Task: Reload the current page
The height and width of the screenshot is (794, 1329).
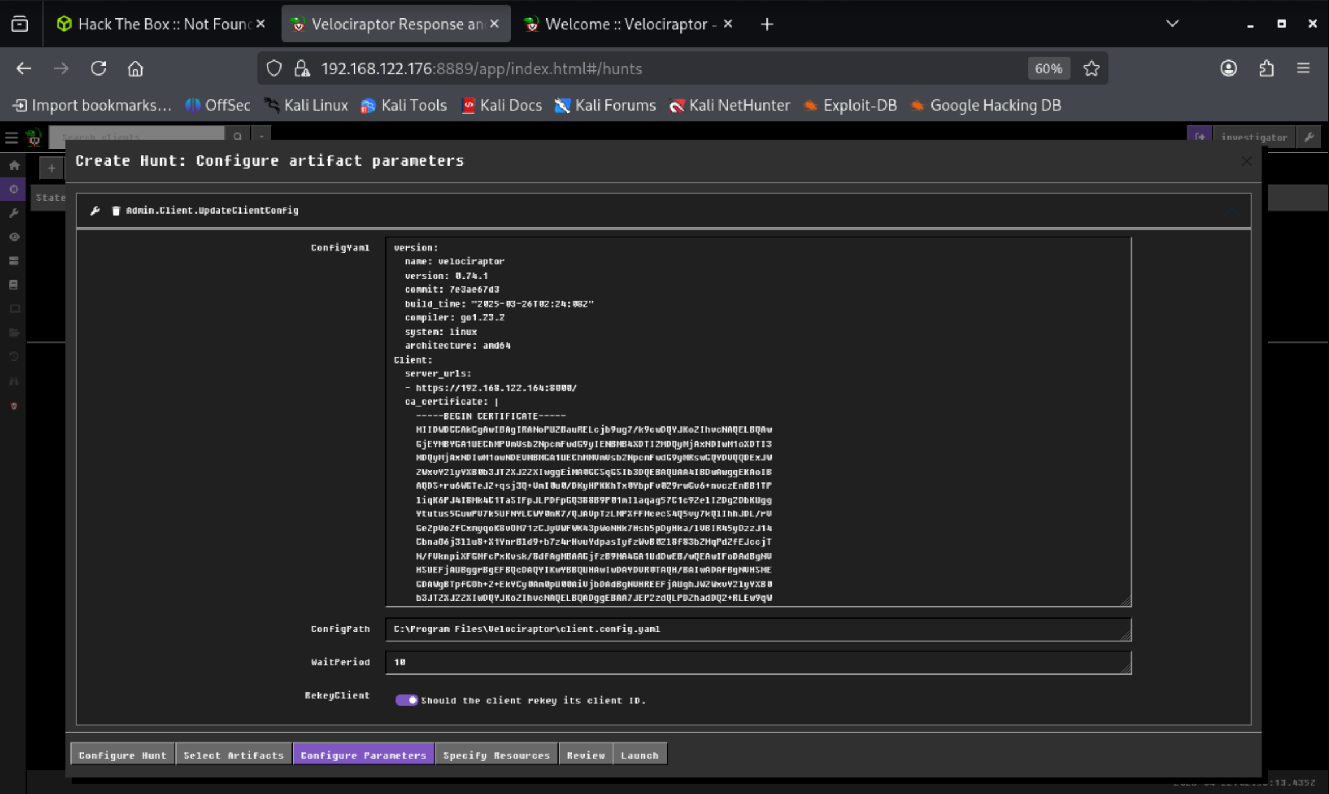Action: (x=99, y=69)
